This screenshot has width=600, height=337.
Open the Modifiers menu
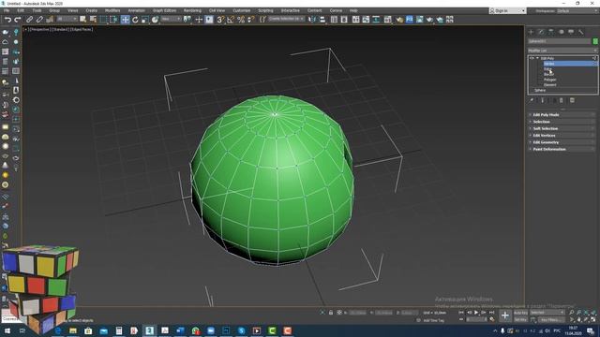tap(112, 10)
